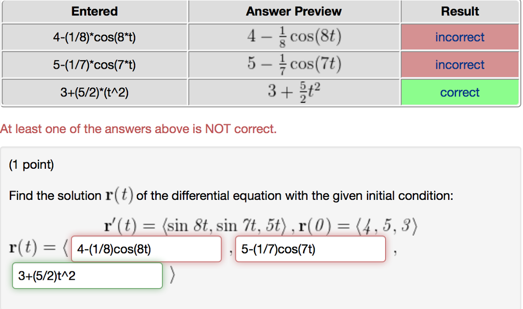Select the entered expression 4-(1/8)*cos(8*t)
The width and height of the screenshot is (523, 309).
click(x=94, y=37)
